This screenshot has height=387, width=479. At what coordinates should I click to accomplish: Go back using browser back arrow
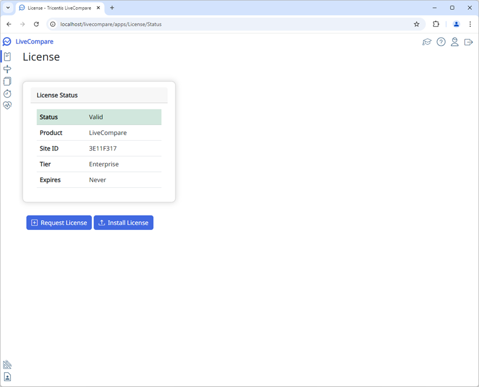(x=9, y=24)
